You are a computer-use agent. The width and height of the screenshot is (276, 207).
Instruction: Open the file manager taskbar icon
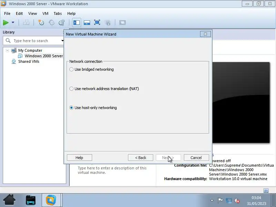coord(30,200)
